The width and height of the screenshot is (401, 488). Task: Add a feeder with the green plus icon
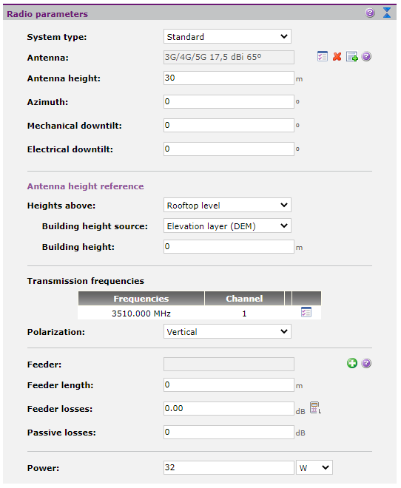352,363
